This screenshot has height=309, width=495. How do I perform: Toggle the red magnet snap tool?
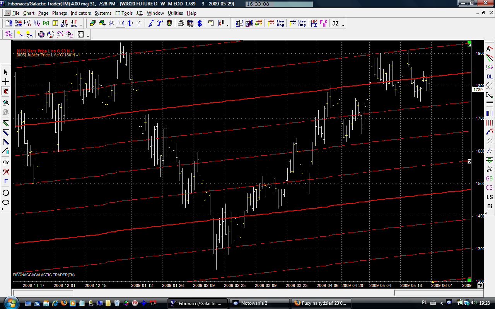click(x=6, y=92)
